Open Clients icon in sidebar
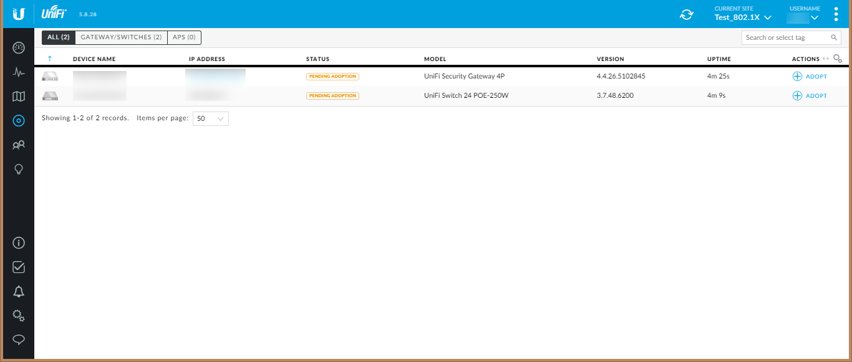This screenshot has width=852, height=362. (19, 145)
